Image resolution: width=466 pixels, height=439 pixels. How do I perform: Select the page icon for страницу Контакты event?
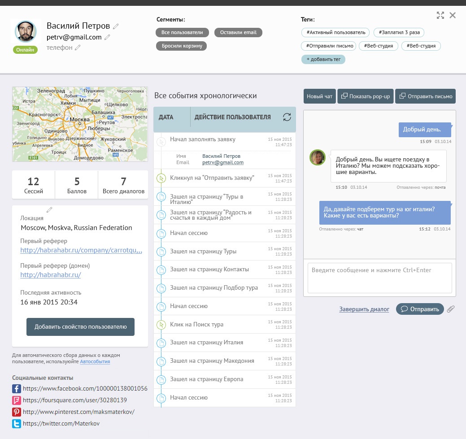pos(161,270)
